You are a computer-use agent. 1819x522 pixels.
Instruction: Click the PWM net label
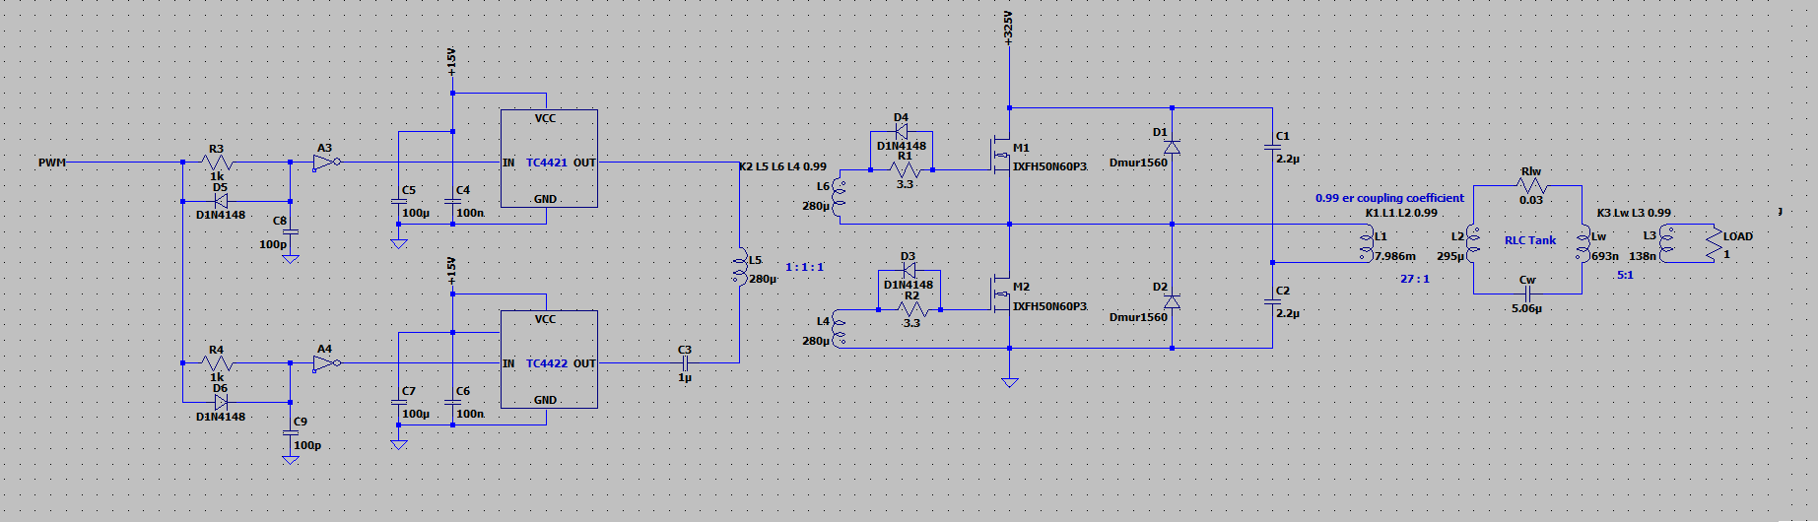52,163
